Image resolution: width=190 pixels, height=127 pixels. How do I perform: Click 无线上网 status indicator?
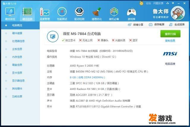click(86, 40)
